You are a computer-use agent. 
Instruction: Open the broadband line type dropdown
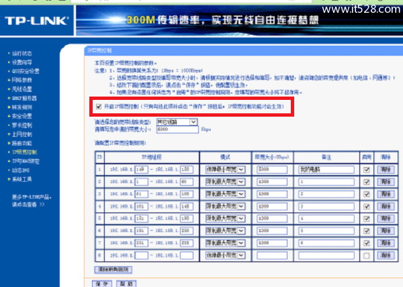pyautogui.click(x=177, y=122)
